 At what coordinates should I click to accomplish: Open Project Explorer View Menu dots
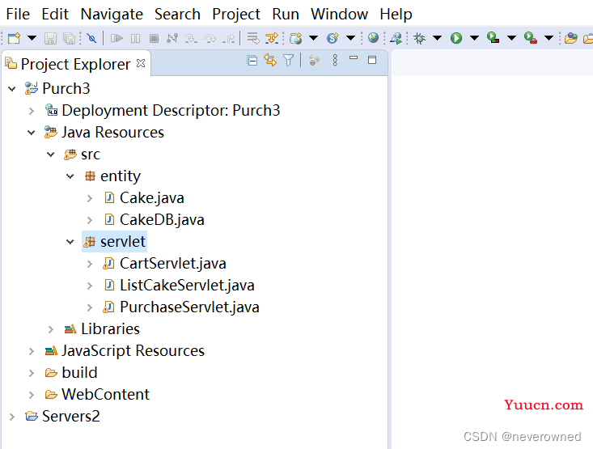click(335, 60)
